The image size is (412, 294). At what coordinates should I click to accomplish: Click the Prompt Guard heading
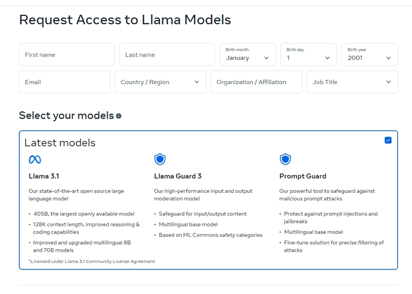(x=303, y=176)
